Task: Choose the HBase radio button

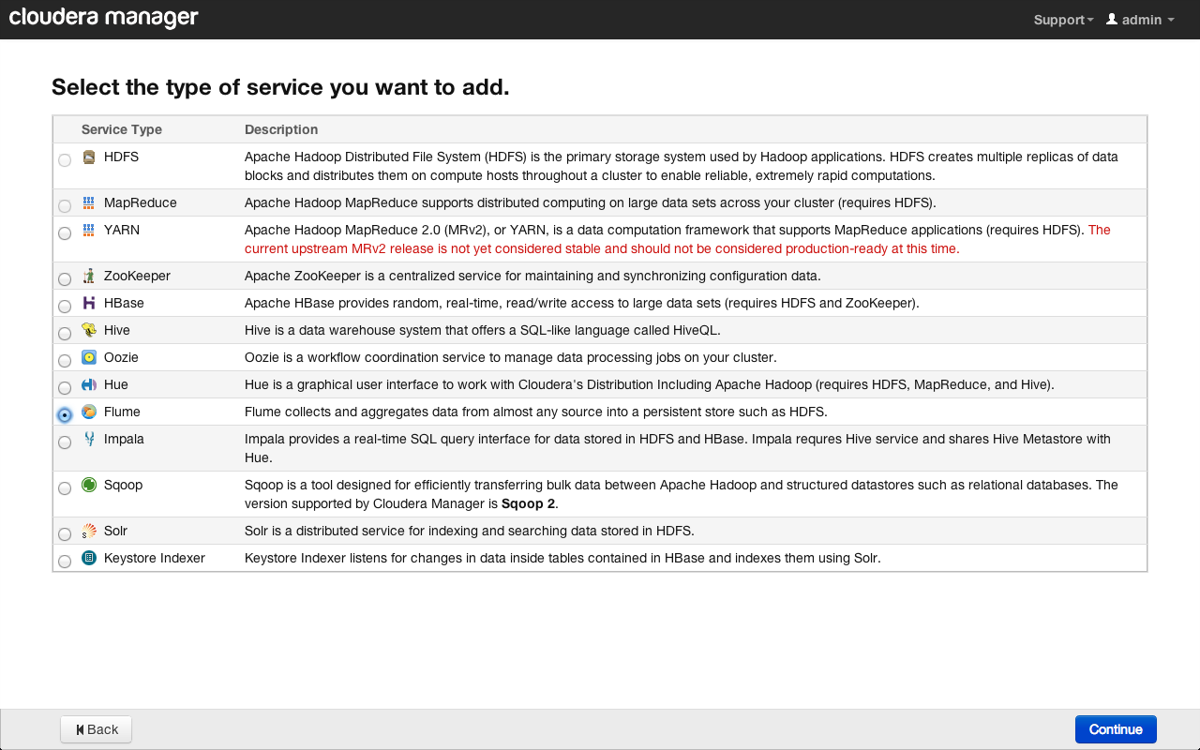Action: coord(65,307)
